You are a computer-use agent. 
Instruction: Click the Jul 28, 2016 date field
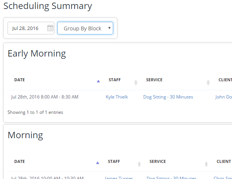31,28
